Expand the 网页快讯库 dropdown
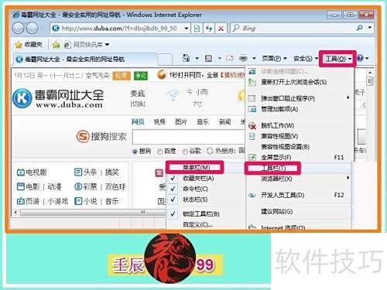Screen dimensions: 387x290 pyautogui.click(x=107, y=45)
